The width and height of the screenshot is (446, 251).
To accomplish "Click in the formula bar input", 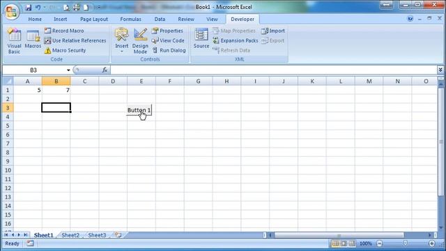I will [273, 70].
